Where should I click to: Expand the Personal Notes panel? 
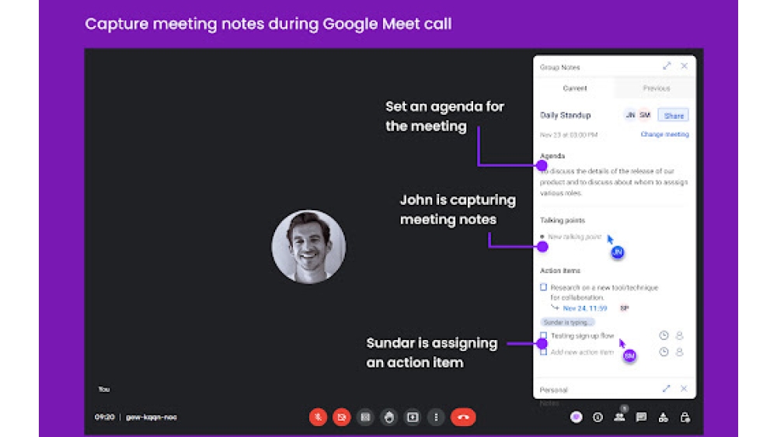click(x=667, y=389)
